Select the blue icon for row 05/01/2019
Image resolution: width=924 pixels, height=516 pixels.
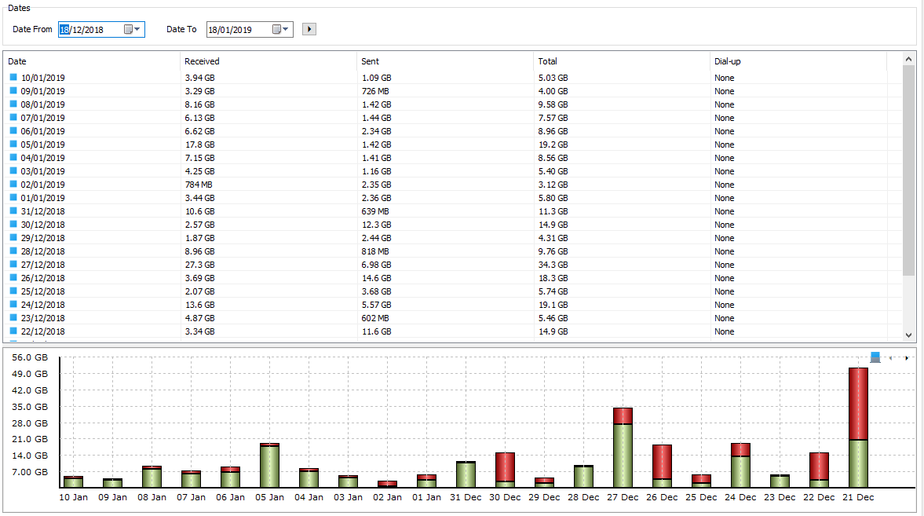tap(13, 144)
